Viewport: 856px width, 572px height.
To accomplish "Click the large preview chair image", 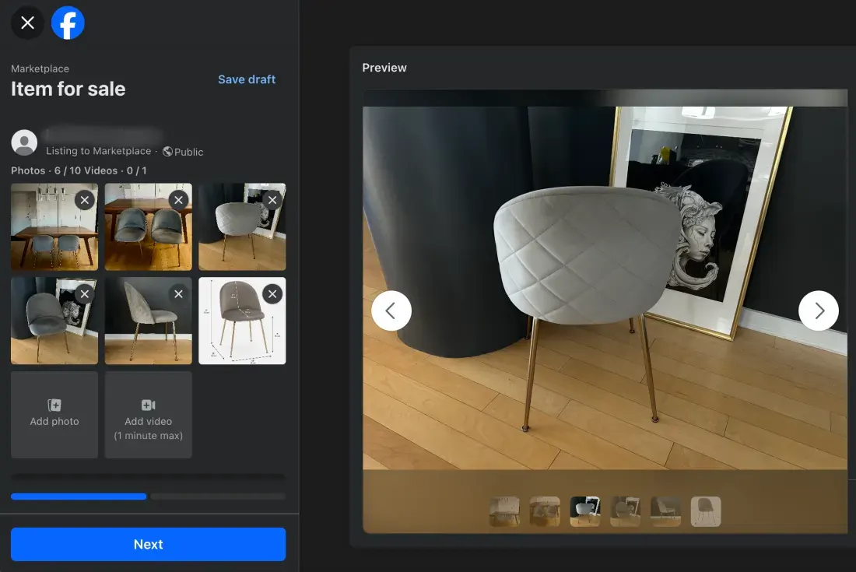I will click(605, 288).
